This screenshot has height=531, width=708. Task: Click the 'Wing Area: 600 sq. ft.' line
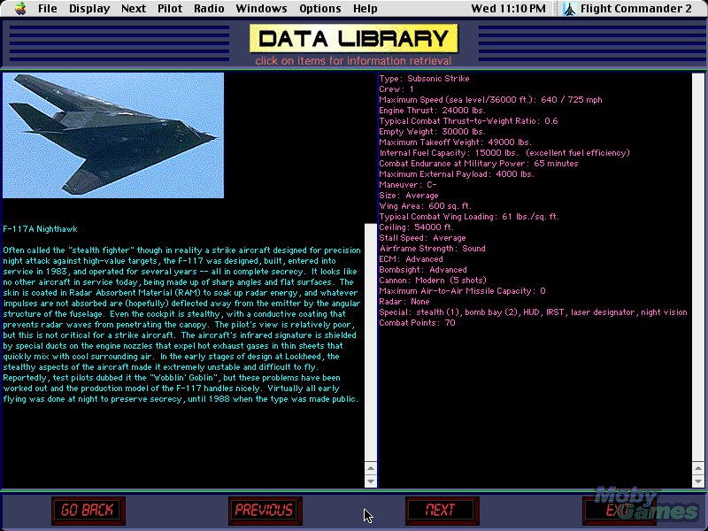(x=425, y=206)
